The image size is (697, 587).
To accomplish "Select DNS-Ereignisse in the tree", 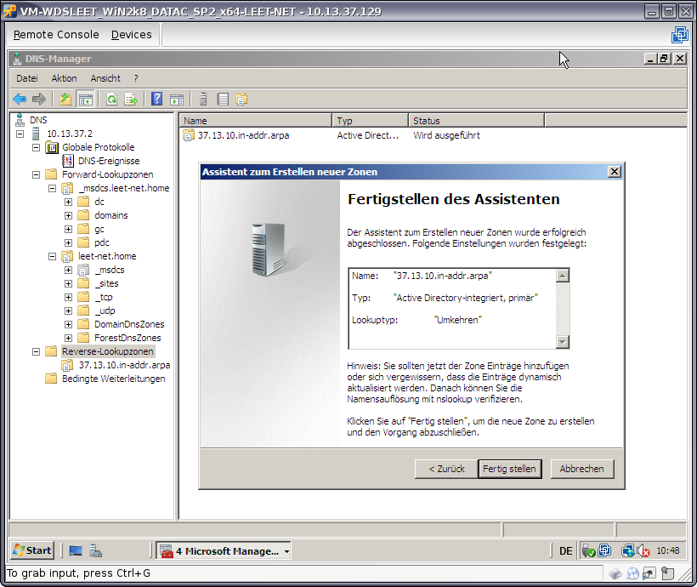I will point(109,161).
